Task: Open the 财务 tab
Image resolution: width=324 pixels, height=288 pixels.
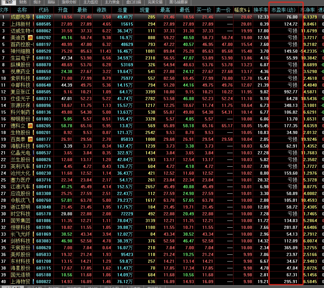Action: tap(23, 2)
